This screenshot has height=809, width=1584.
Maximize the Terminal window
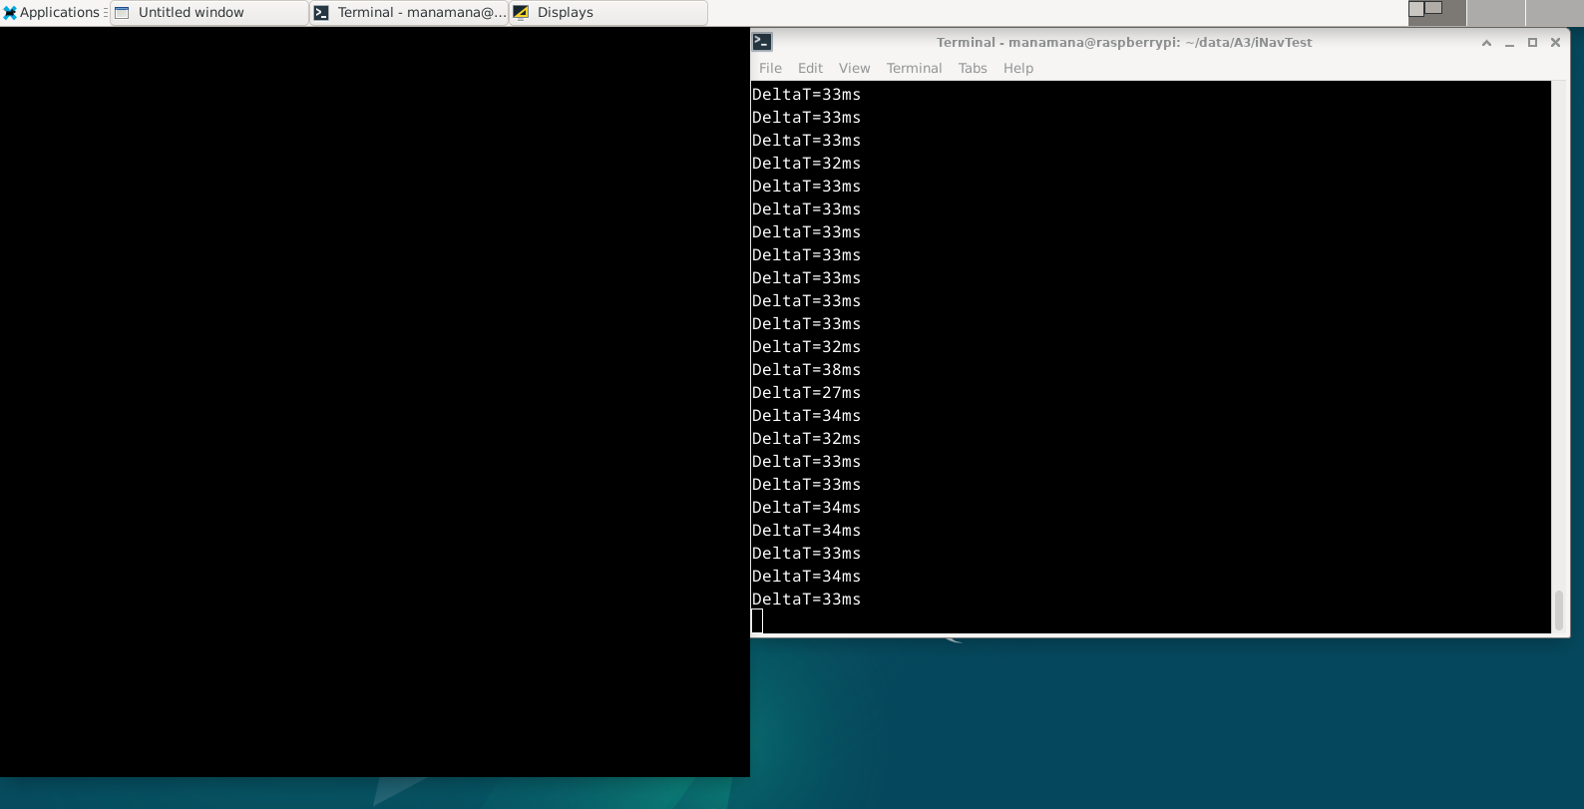coord(1532,43)
